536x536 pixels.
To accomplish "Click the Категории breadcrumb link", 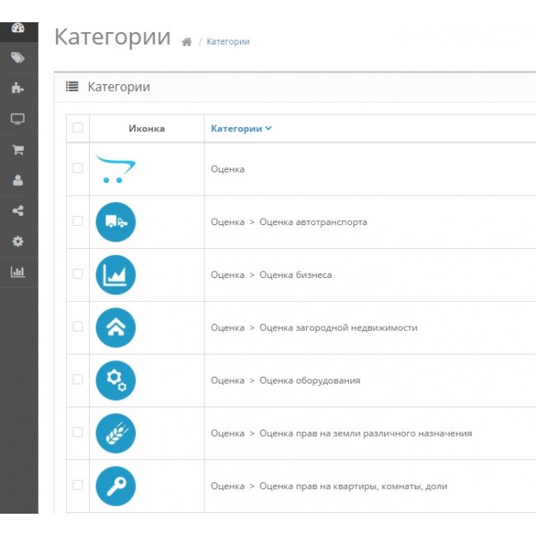I will [228, 41].
